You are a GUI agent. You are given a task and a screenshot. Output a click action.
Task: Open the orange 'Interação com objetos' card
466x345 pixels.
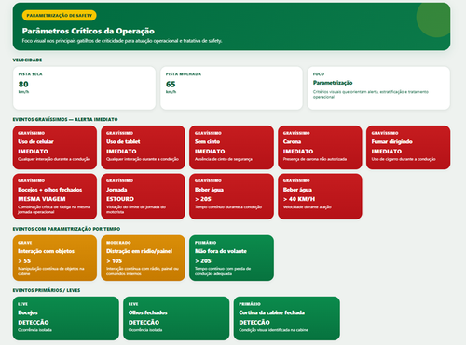(55, 258)
